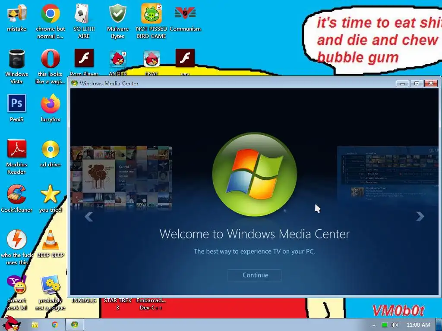Close the Windows Media Center window
Viewport: 442px width, 331px height.
[x=431, y=83]
